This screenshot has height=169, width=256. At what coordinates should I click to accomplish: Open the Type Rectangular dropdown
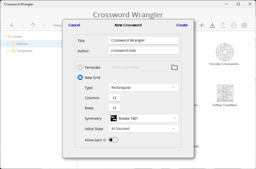pyautogui.click(x=143, y=88)
